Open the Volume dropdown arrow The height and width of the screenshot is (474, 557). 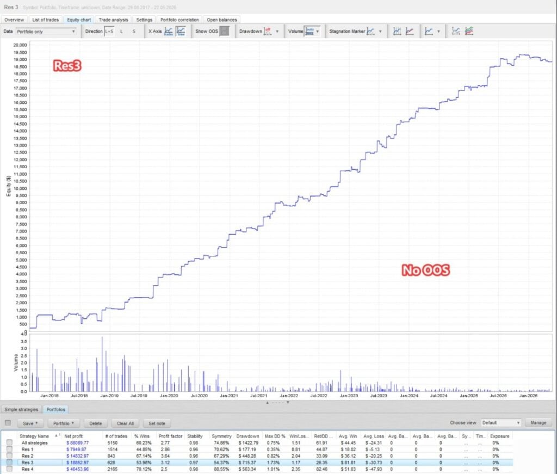pos(318,31)
